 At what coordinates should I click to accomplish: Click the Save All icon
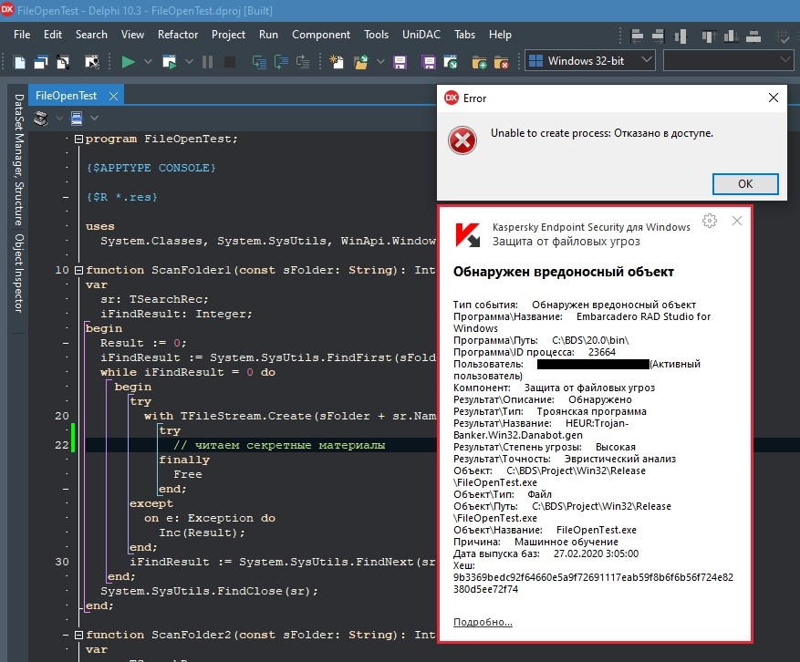pyautogui.click(x=429, y=62)
